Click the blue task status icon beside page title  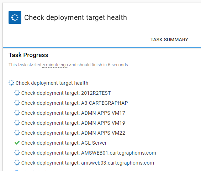tap(15, 17)
